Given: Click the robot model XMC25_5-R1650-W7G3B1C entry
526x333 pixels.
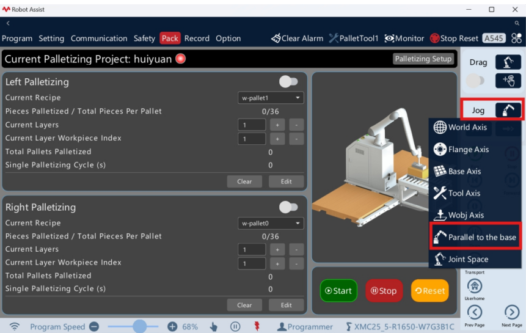Looking at the screenshot, I should (x=400, y=326).
